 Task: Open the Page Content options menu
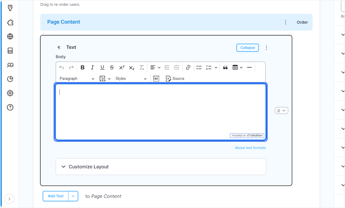[x=285, y=22]
